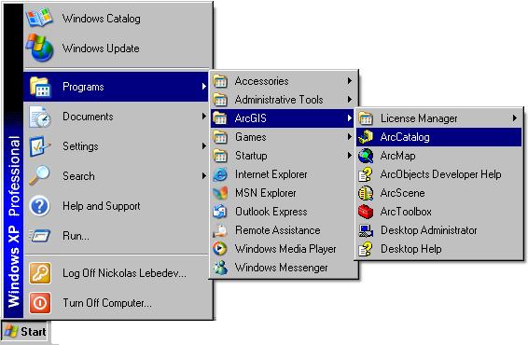The height and width of the screenshot is (345, 528).
Task: Click the Search magnifier icon
Action: pos(39,175)
